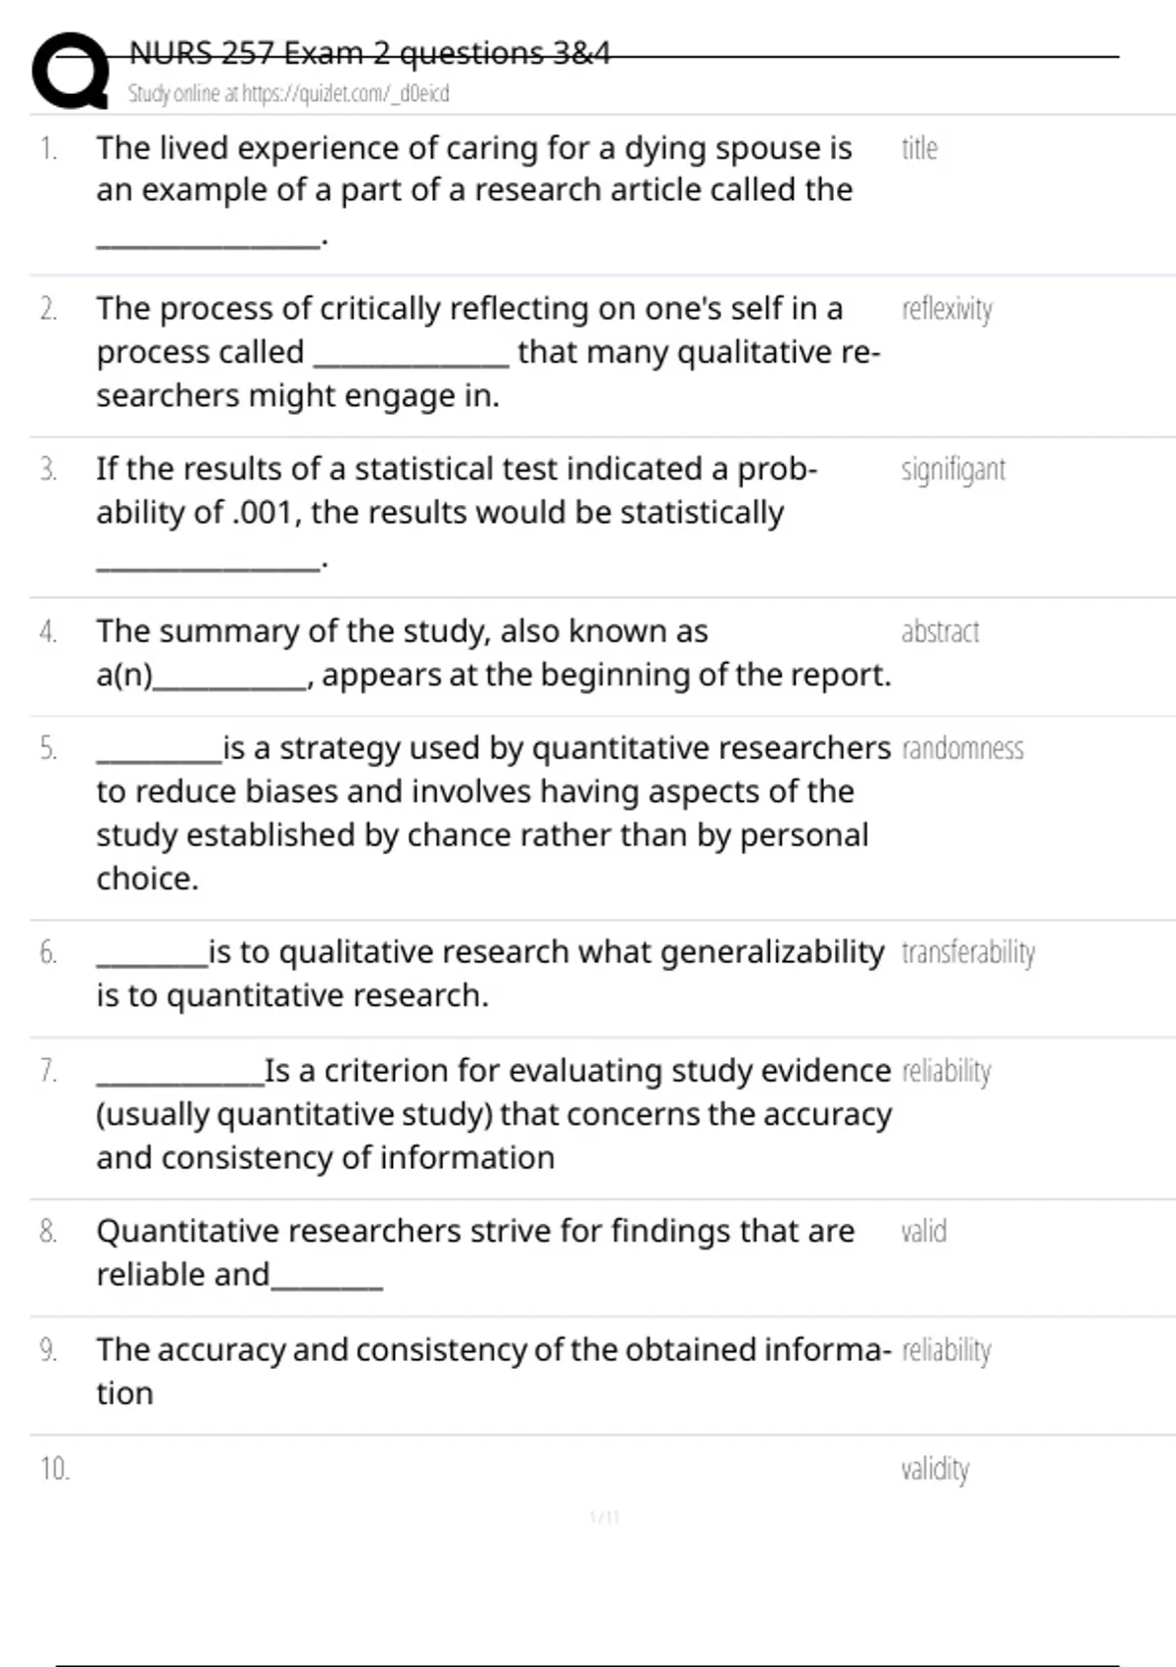Select the answer 'title'
The height and width of the screenshot is (1667, 1176).
[x=919, y=148]
